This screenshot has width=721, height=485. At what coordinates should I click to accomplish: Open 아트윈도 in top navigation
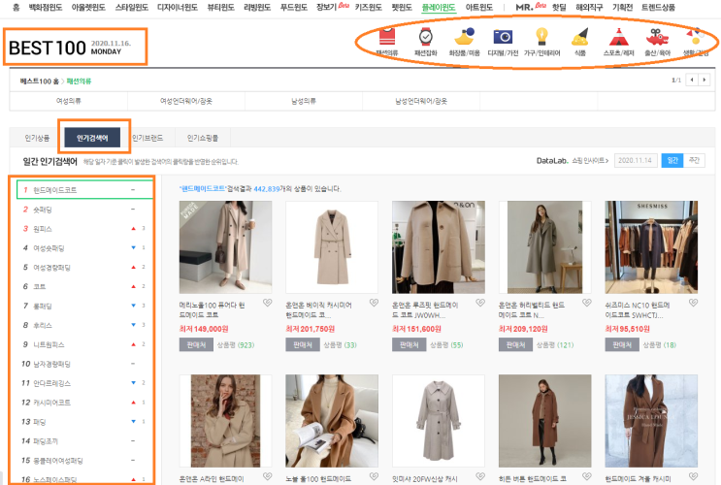(478, 8)
